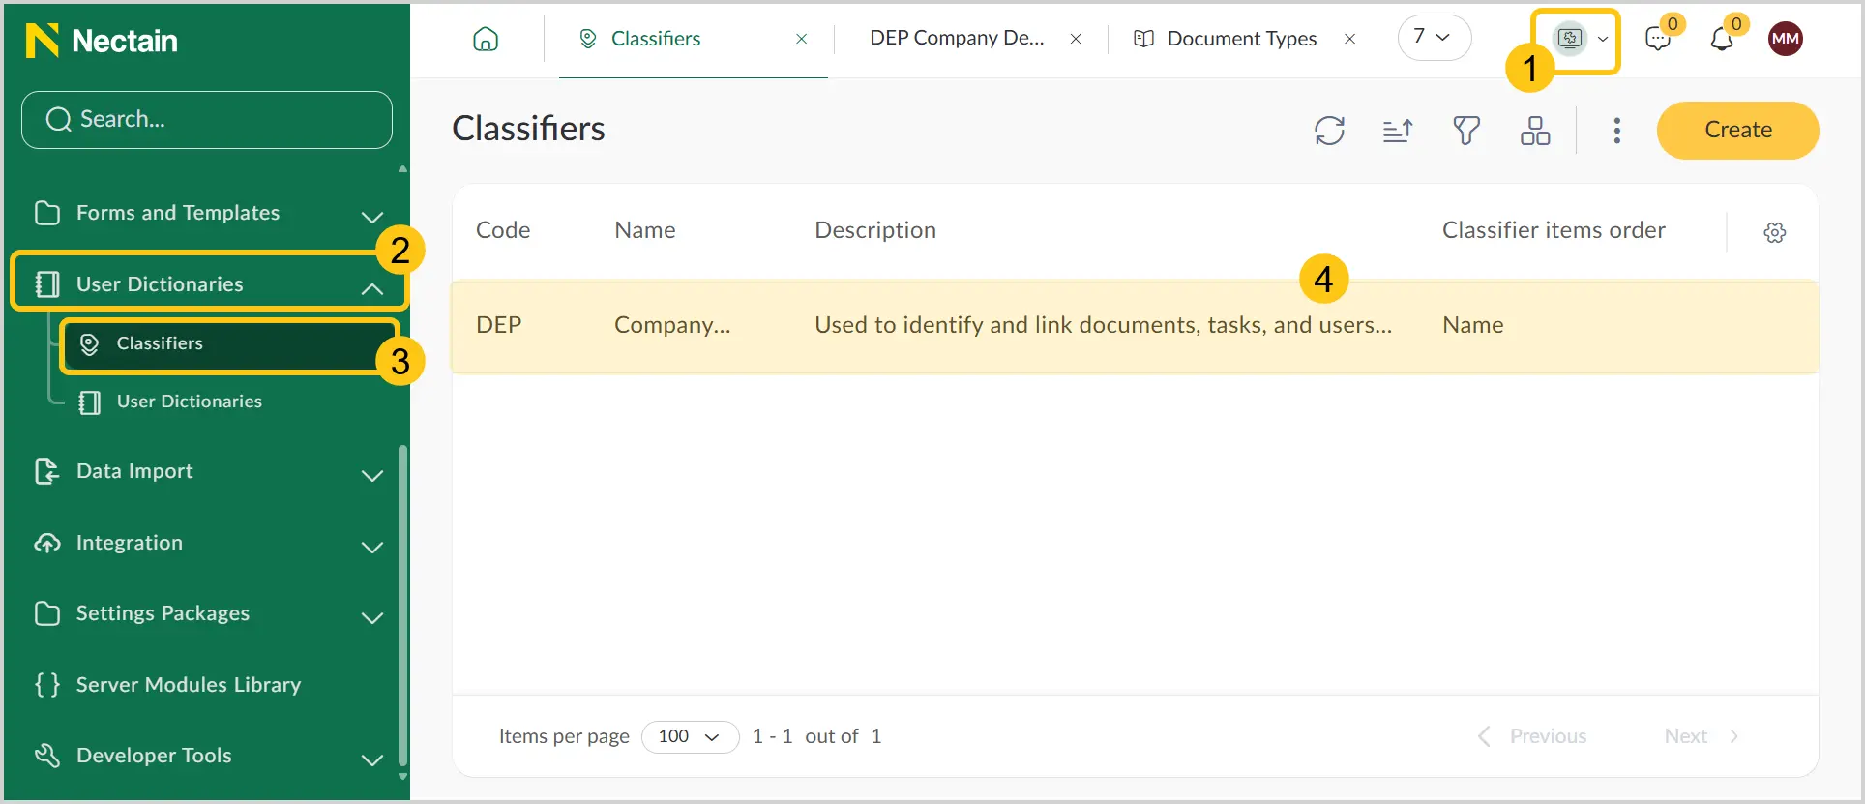This screenshot has height=804, width=1865.
Task: Open the sort options icon
Action: point(1398,131)
